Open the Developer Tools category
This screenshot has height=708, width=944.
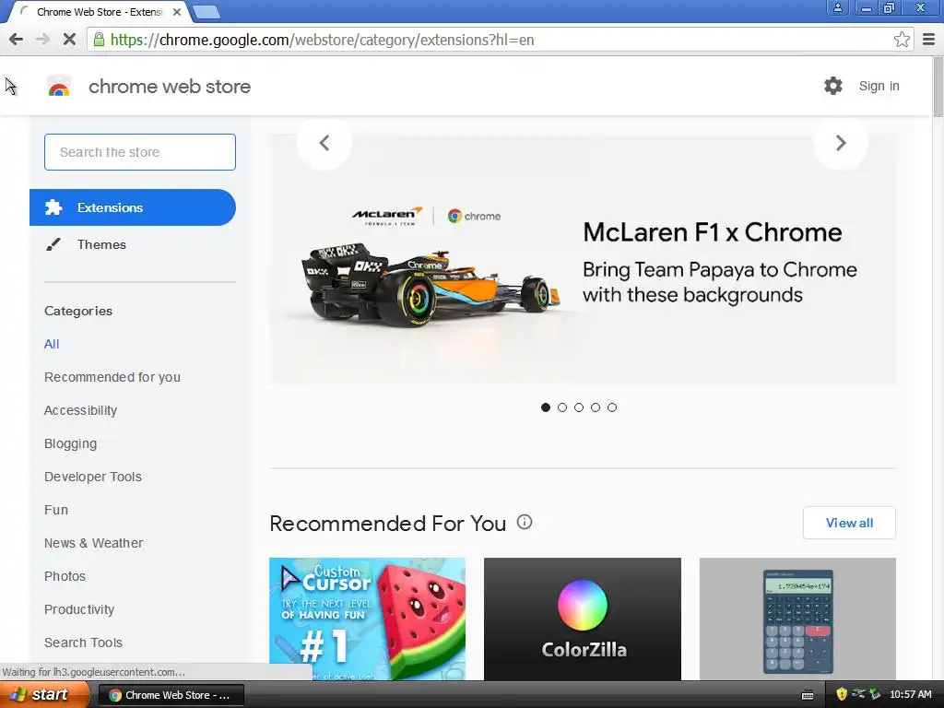point(93,477)
